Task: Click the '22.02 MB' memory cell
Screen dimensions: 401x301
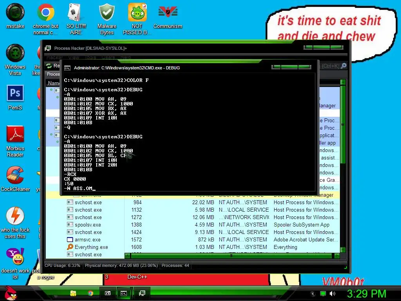Action: pos(203,202)
